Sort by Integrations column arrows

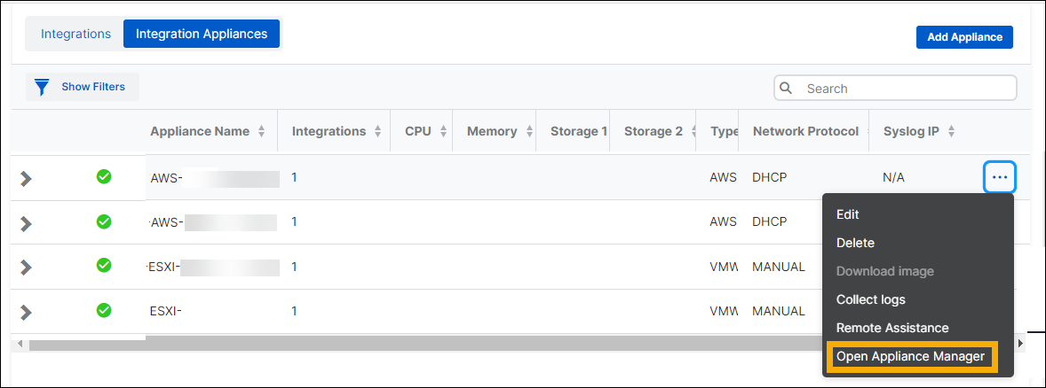[x=377, y=132]
